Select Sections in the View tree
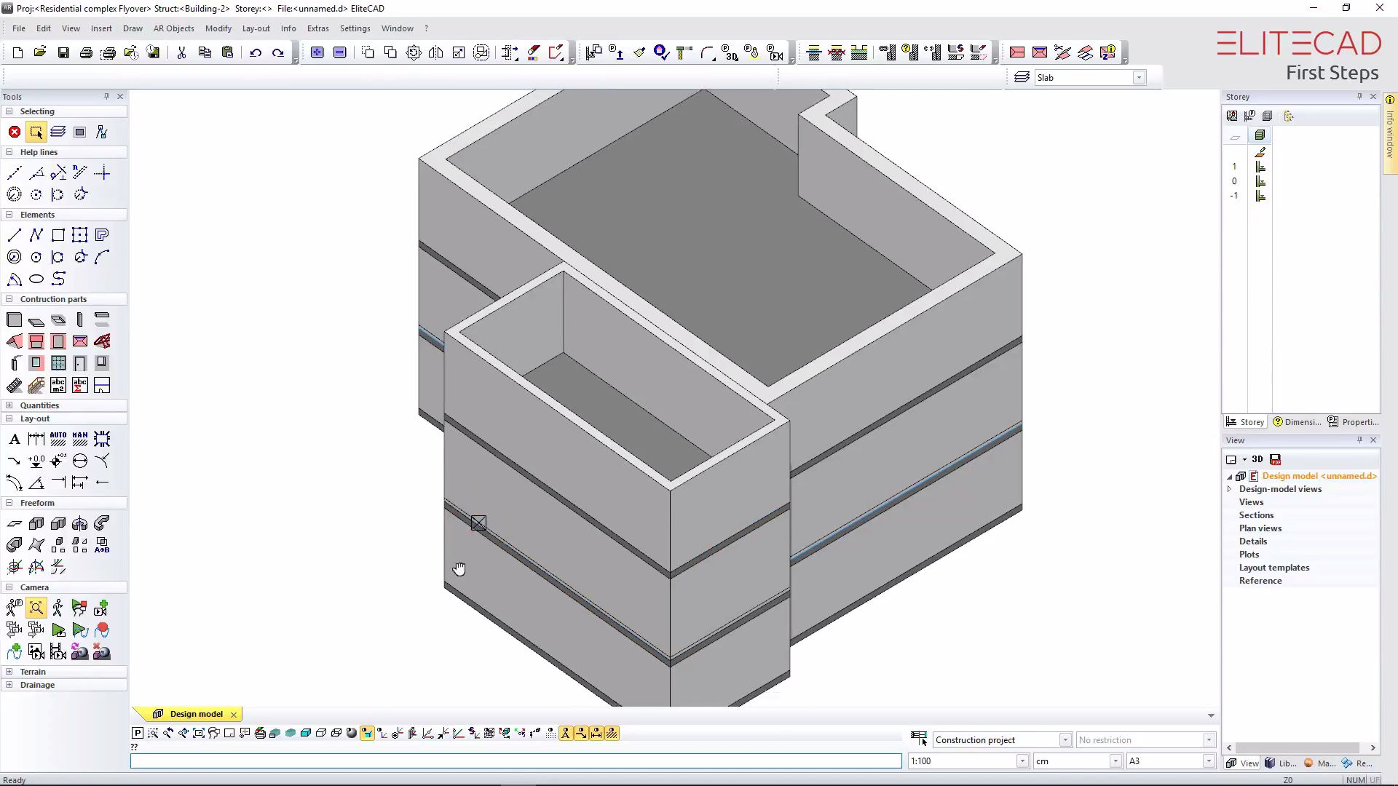Image resolution: width=1398 pixels, height=786 pixels. coord(1256,515)
